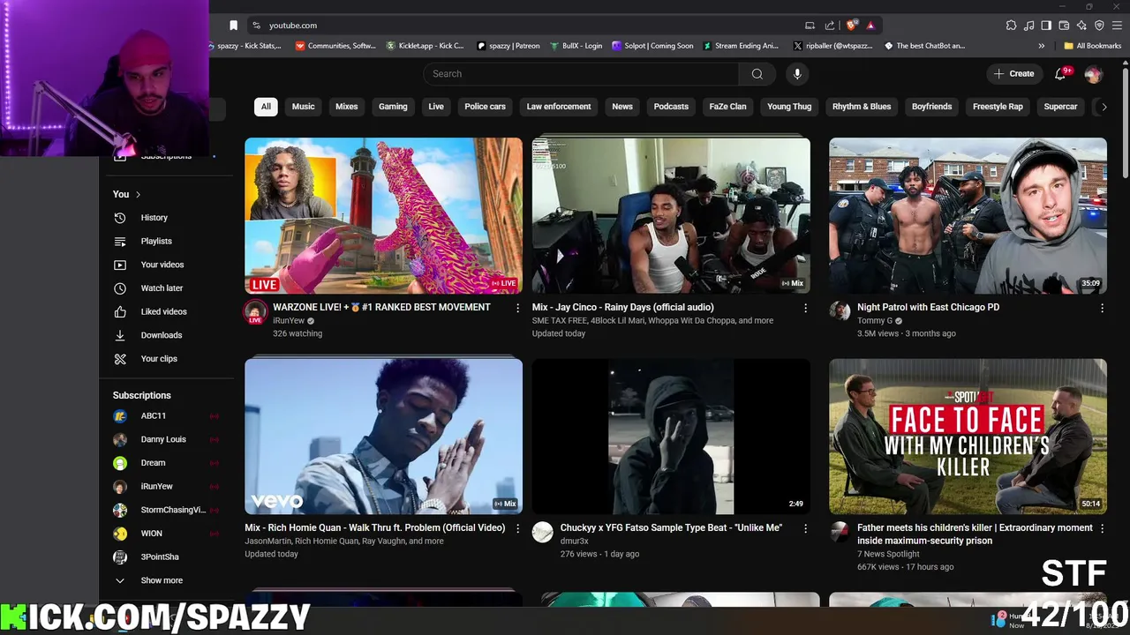
Task: Open the Brave Wallet icon
Action: (1064, 26)
